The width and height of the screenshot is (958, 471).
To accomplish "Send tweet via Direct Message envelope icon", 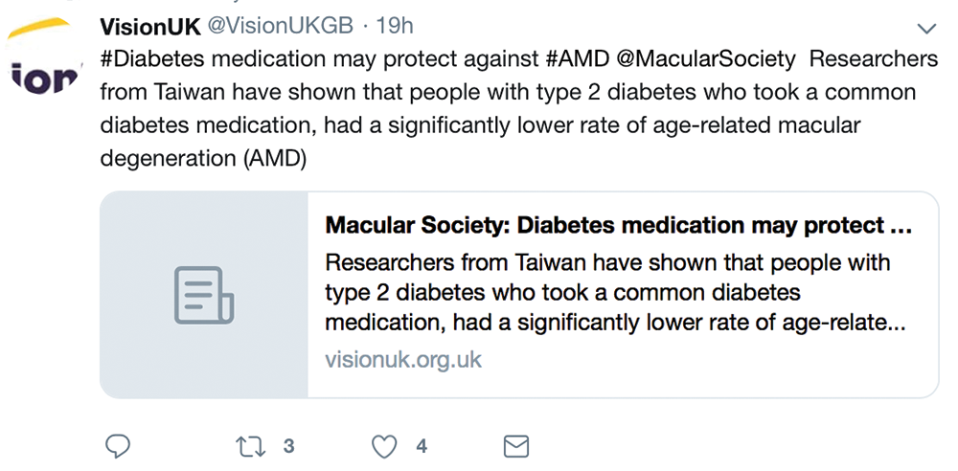I will (516, 446).
